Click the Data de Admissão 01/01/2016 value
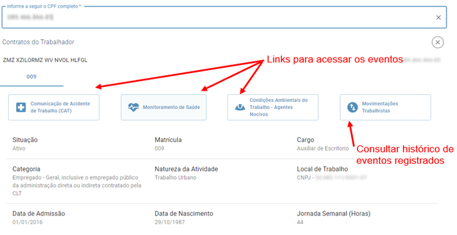The height and width of the screenshot is (235, 457). (27, 222)
